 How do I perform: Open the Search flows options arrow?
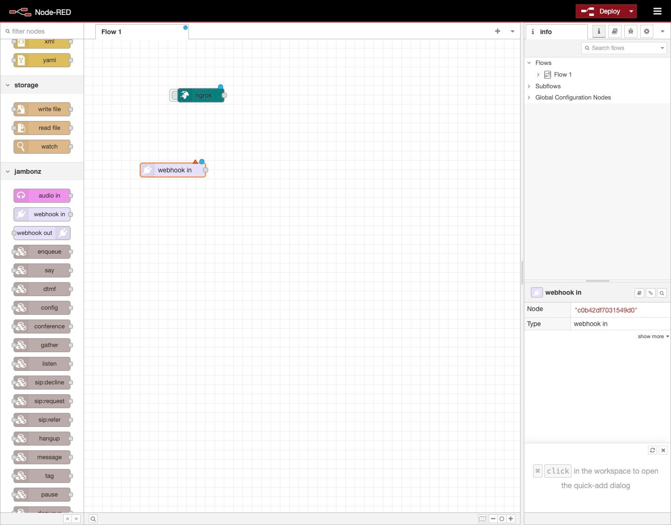[663, 48]
